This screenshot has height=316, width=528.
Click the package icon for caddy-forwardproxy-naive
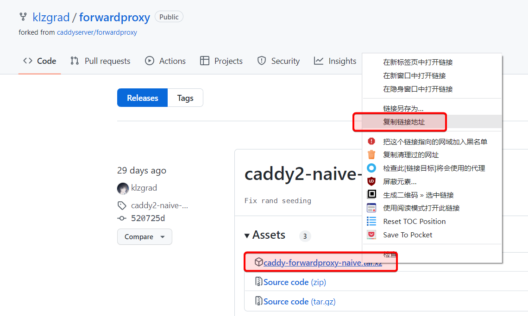[x=259, y=262]
